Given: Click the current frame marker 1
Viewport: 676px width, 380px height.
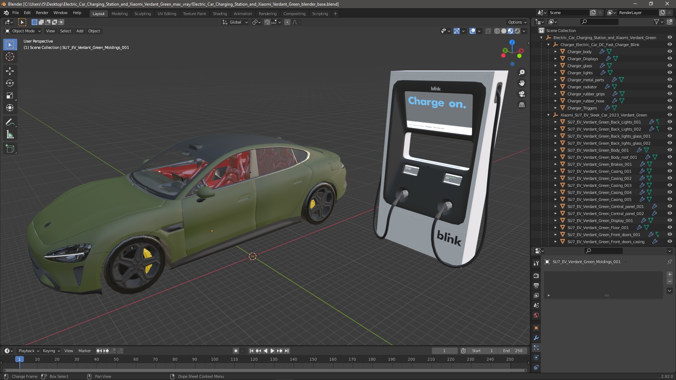Looking at the screenshot, I should [19, 359].
